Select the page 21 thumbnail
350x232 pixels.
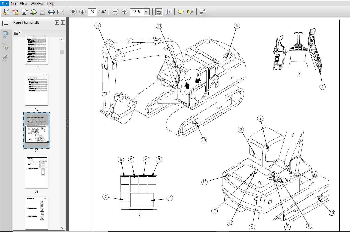[37, 172]
